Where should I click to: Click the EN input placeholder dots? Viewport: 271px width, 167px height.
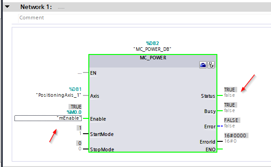(x=79, y=73)
